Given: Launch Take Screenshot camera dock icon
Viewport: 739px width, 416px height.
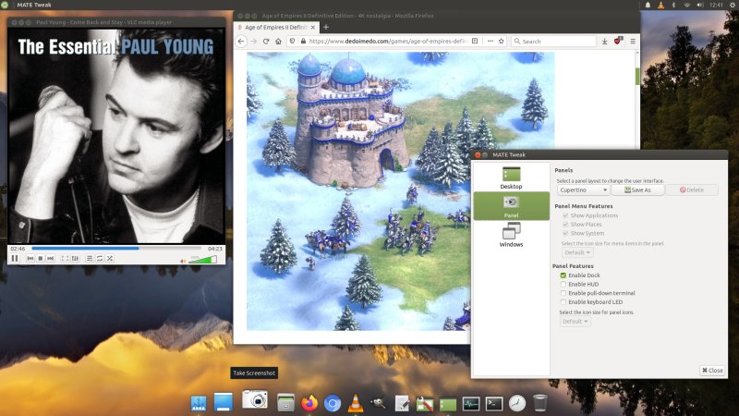Looking at the screenshot, I should (255, 399).
